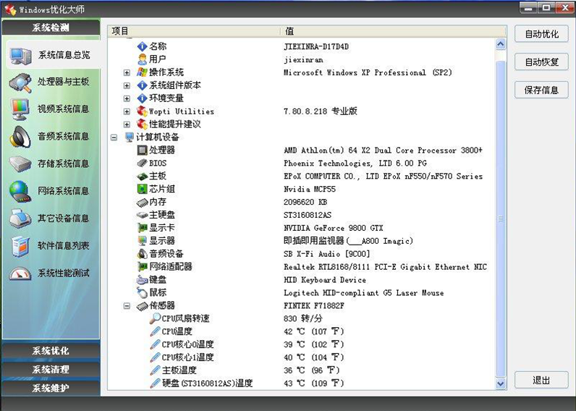Select 网络系统信息 globe icon
Screen dimensions: 576x411
pyautogui.click(x=20, y=191)
